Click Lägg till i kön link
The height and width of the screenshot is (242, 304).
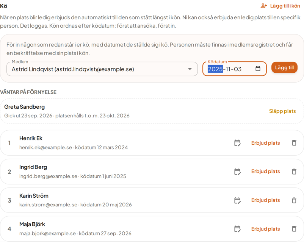coord(280,6)
